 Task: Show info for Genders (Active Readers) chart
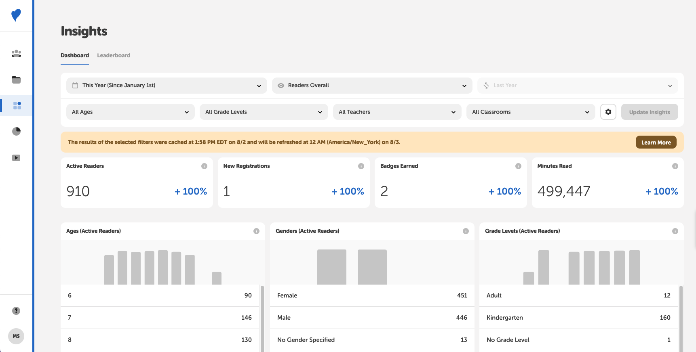(466, 231)
